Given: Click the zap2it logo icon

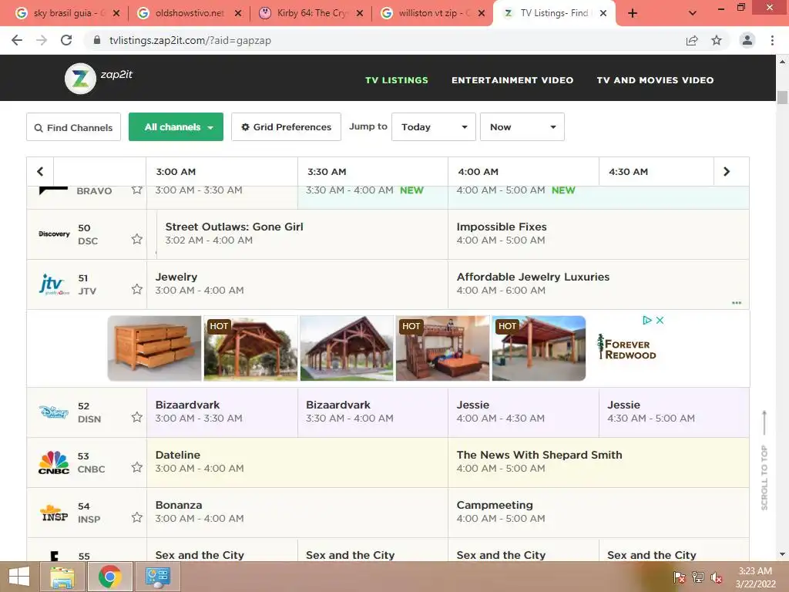Looking at the screenshot, I should click(x=80, y=78).
